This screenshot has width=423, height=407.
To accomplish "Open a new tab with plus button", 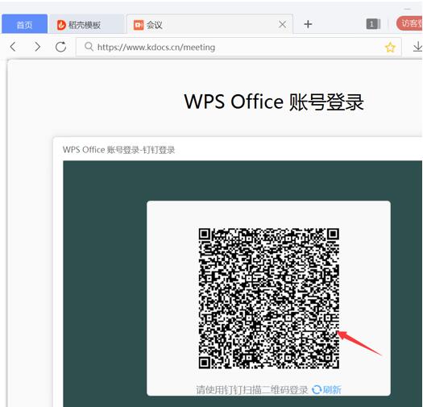I will 308,24.
